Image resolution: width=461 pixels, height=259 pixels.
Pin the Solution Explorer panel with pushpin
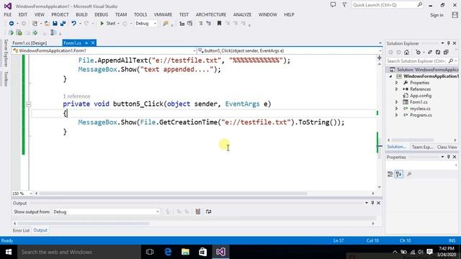pos(448,43)
